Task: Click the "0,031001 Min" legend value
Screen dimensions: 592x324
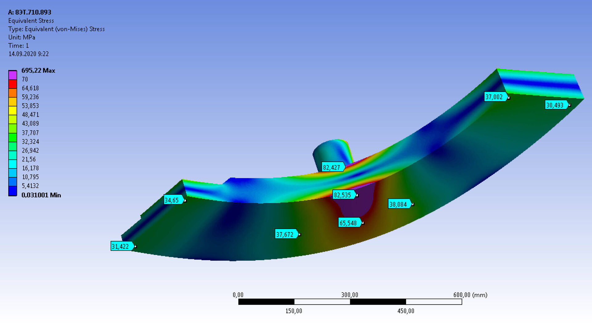Action: pos(41,195)
